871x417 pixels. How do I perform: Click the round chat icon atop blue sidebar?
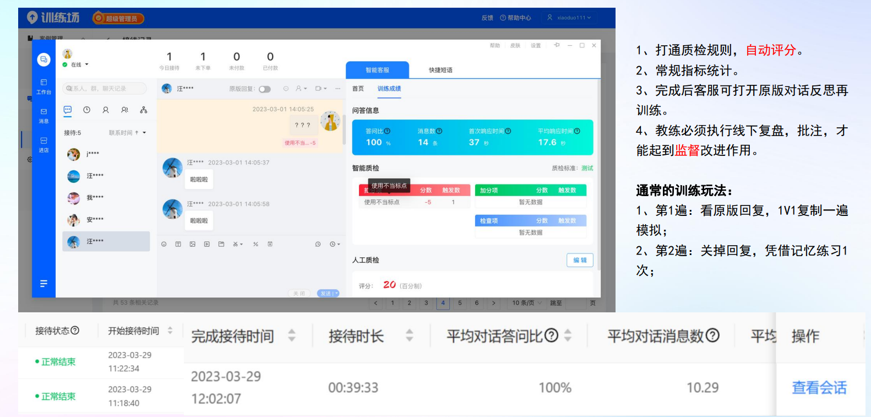tap(43, 59)
